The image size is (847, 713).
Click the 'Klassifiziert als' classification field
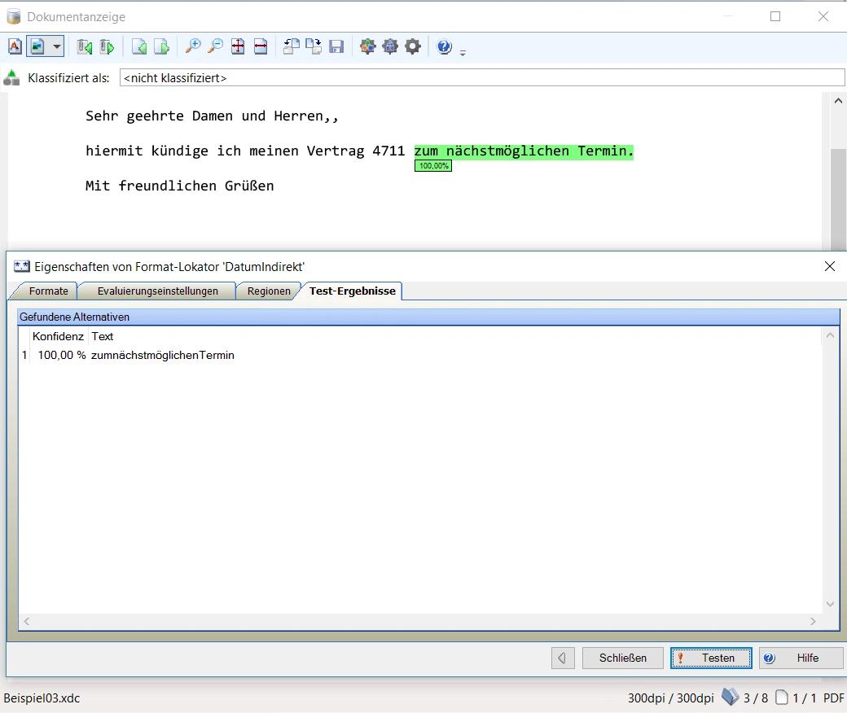(481, 78)
